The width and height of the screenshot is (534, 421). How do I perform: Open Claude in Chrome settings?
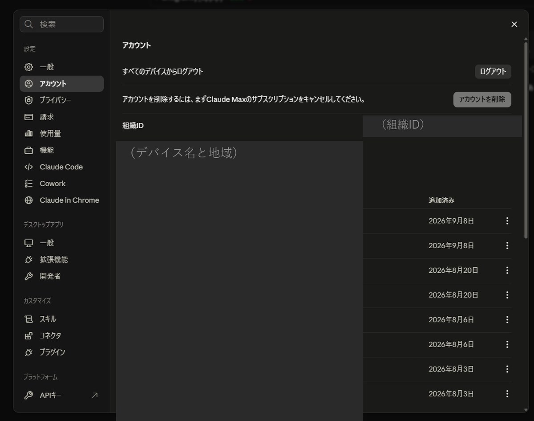(x=61, y=200)
